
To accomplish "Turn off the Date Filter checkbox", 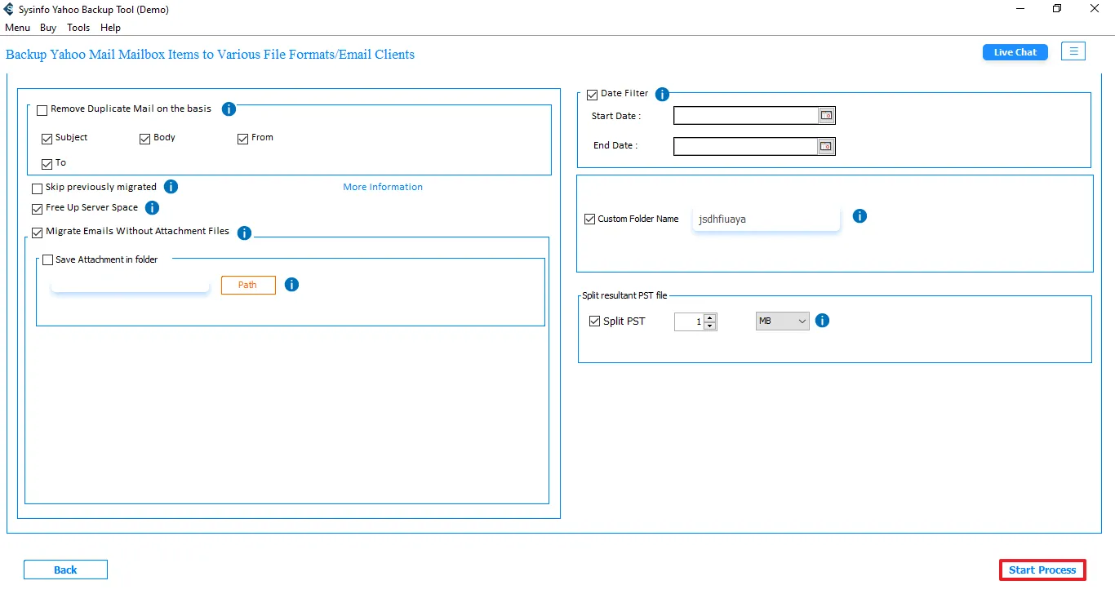I will 593,95.
